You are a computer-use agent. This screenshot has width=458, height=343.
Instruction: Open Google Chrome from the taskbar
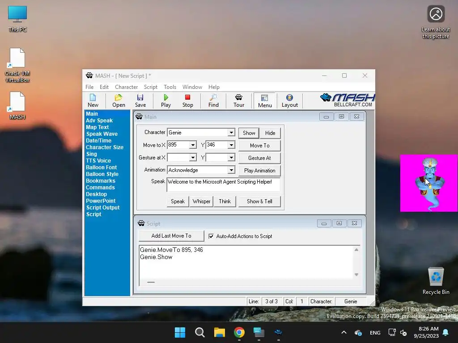click(x=239, y=332)
